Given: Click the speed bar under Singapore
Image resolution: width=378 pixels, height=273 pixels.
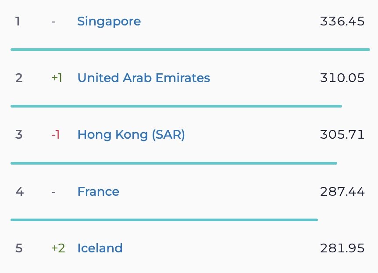Looking at the screenshot, I should pyautogui.click(x=190, y=50).
